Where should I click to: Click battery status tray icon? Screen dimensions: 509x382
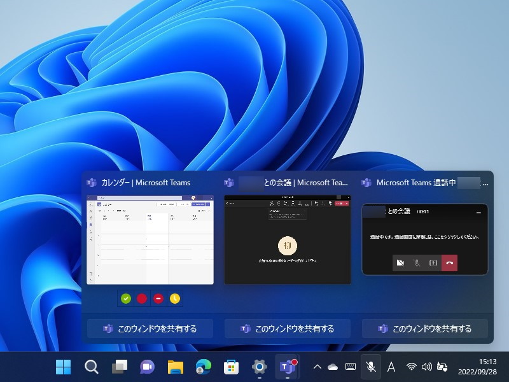[442, 367]
